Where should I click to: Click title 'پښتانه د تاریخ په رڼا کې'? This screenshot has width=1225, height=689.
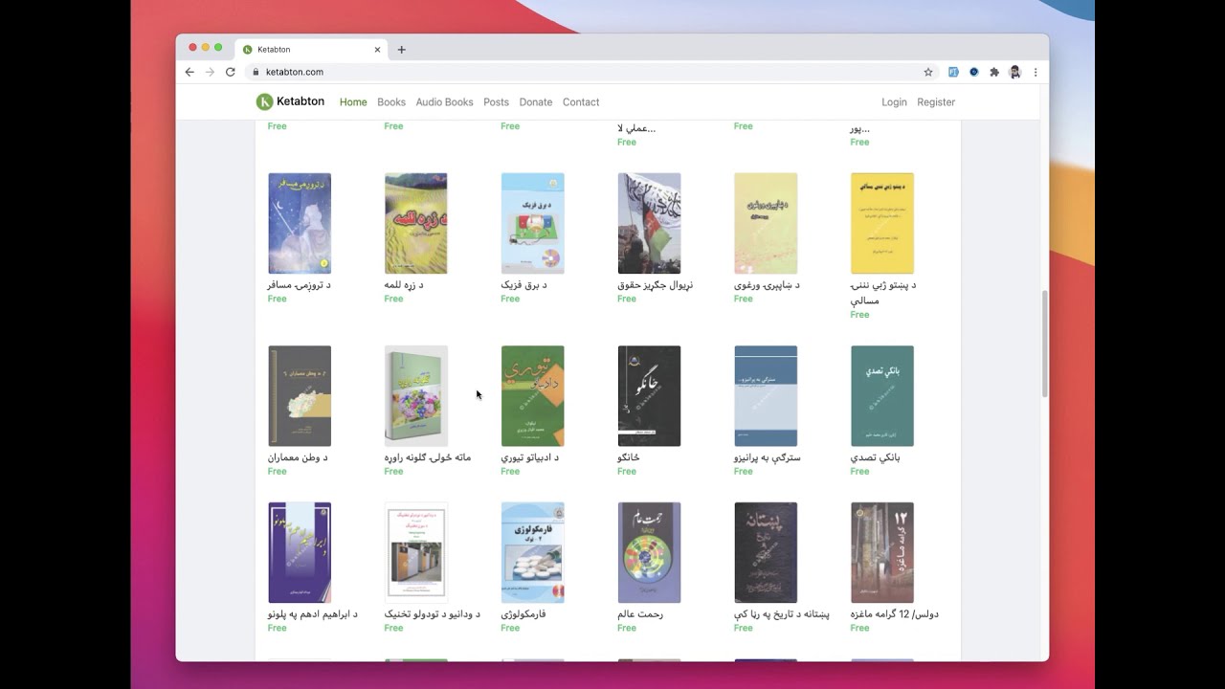point(782,614)
